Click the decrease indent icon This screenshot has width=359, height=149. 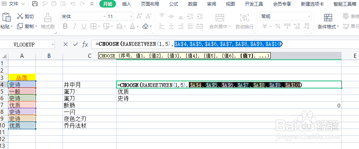[190, 17]
